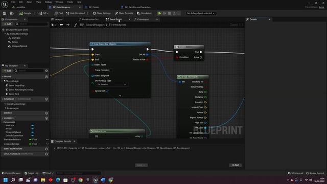Switch to the Viewport tab
The height and width of the screenshot is (184, 327).
[x=59, y=19]
